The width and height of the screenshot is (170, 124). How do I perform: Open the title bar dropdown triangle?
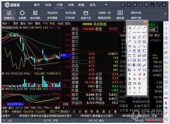(106, 5)
